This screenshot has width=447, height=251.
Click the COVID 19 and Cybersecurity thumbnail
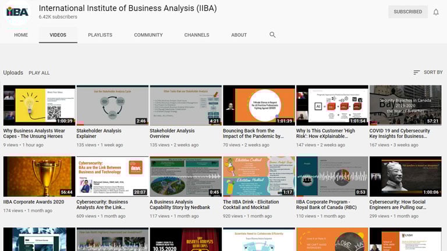(x=405, y=106)
